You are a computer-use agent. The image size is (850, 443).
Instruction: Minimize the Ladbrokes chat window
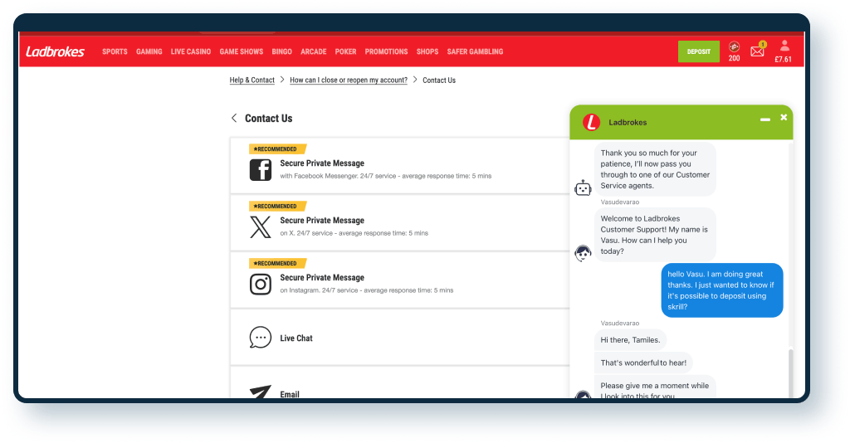tap(765, 119)
